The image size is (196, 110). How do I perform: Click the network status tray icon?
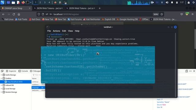(162, 2)
